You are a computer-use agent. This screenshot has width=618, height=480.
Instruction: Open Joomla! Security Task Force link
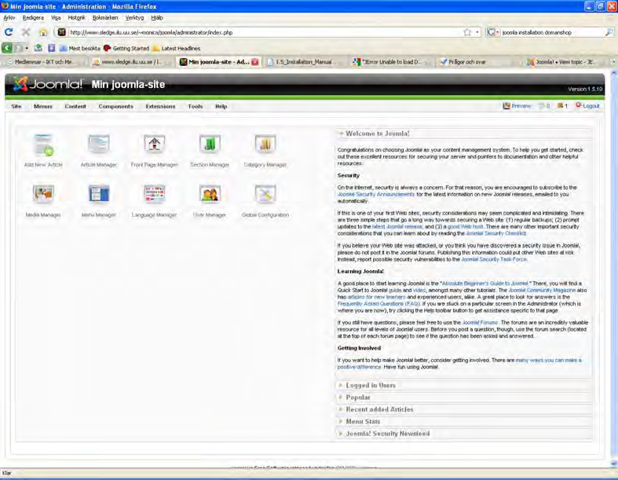(x=494, y=259)
